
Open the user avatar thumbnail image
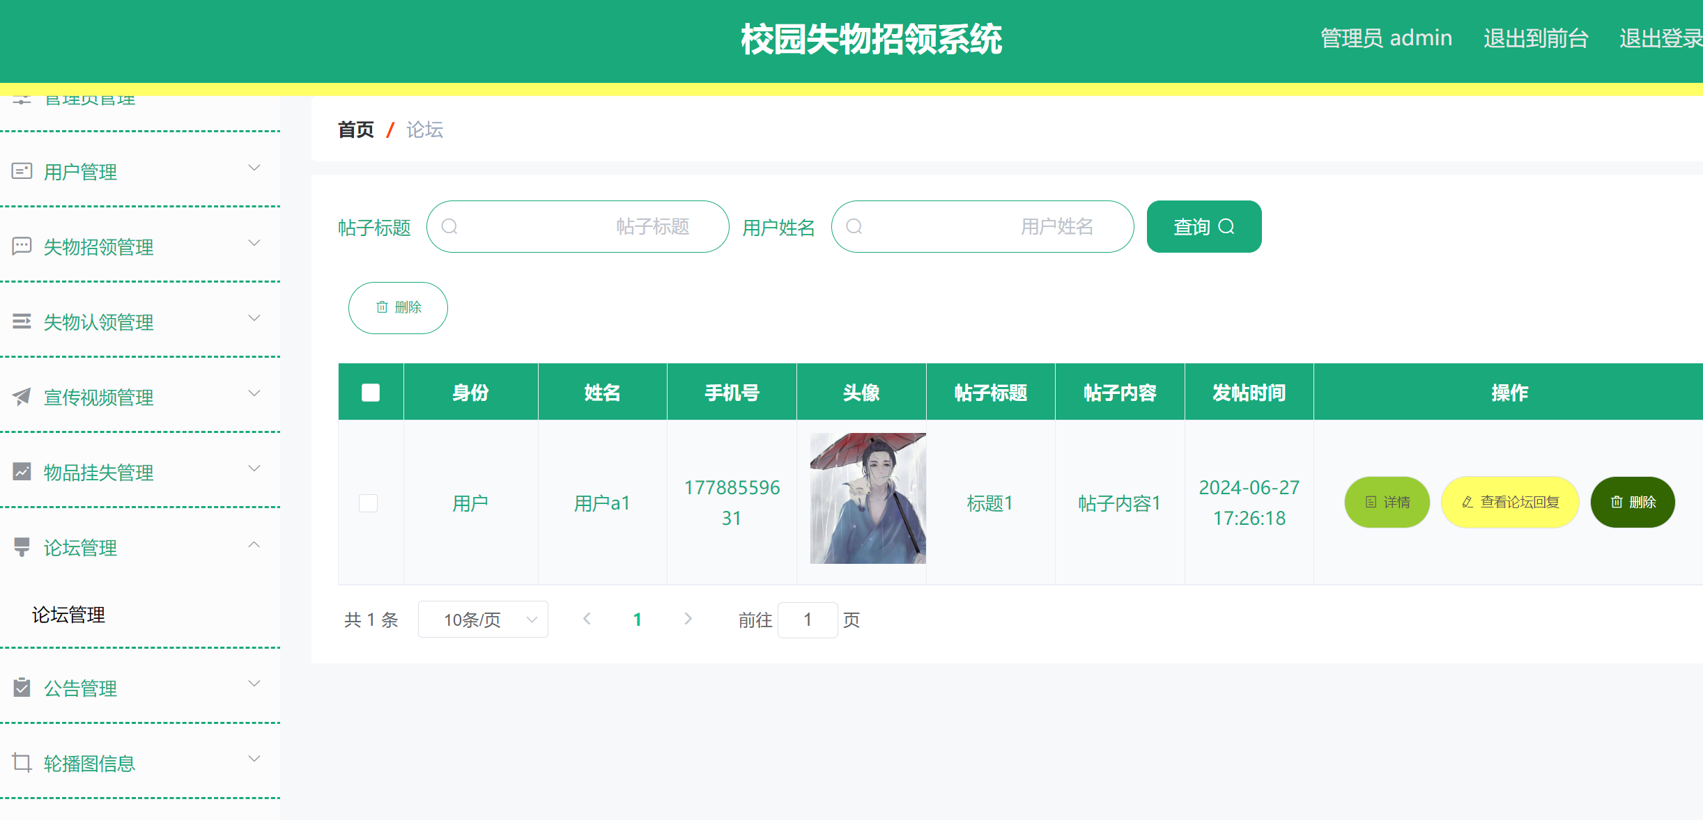point(868,498)
